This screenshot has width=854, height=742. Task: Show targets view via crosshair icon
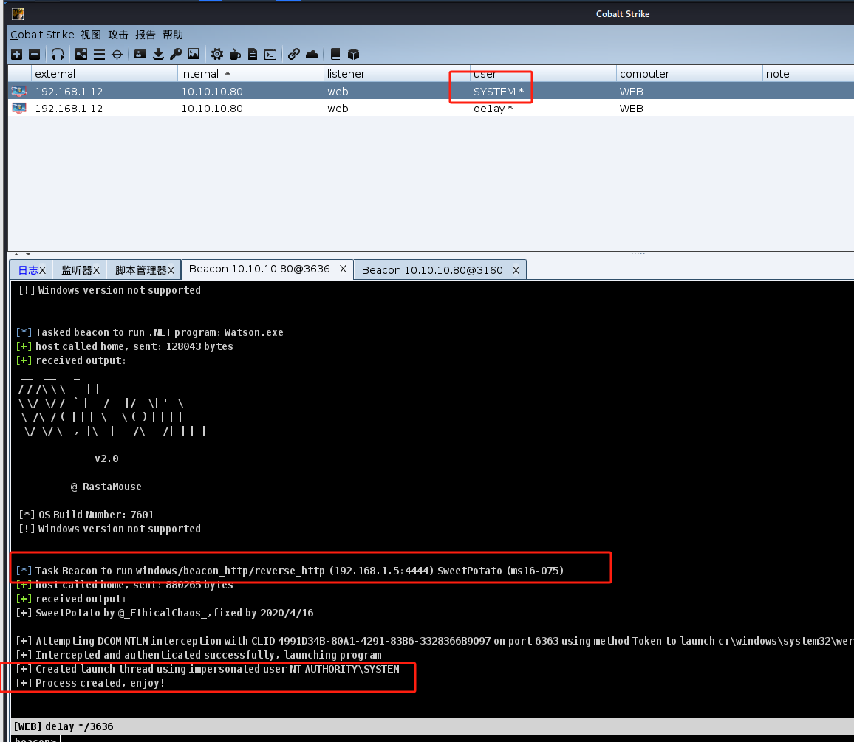(x=117, y=54)
